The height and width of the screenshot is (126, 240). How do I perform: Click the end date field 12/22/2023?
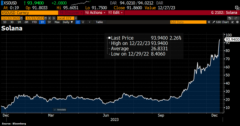35,18
